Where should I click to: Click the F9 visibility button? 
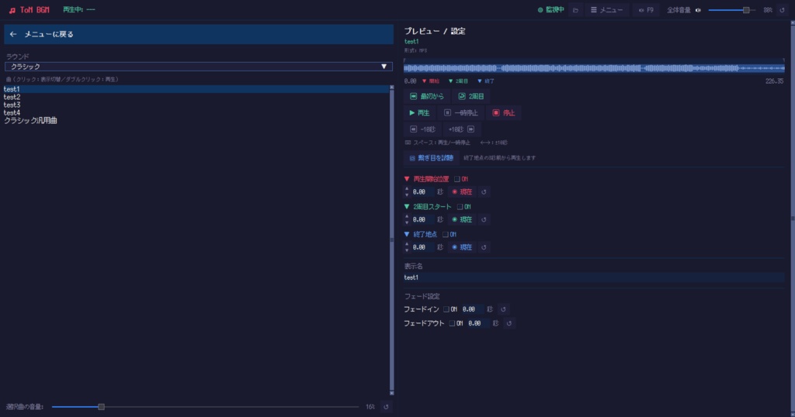[x=646, y=9]
